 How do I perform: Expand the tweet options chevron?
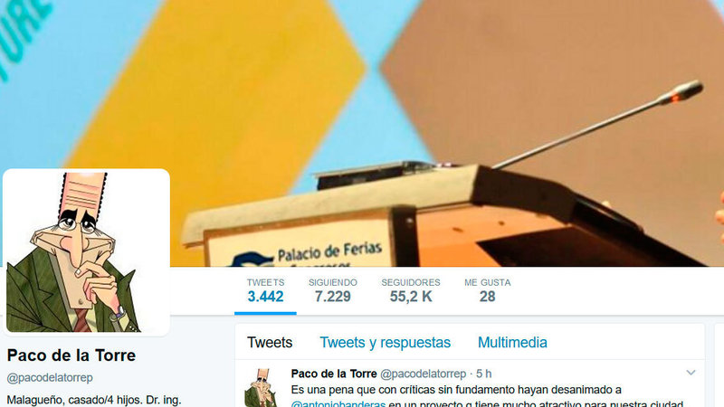click(x=691, y=373)
